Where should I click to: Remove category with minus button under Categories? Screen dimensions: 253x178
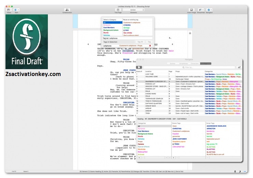pyautogui.click(x=143, y=158)
